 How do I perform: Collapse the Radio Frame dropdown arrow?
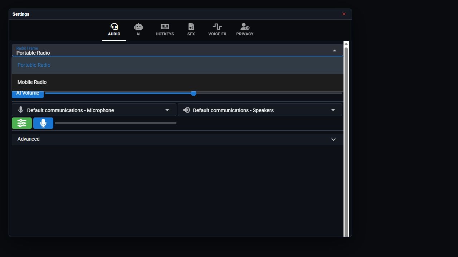(x=335, y=51)
